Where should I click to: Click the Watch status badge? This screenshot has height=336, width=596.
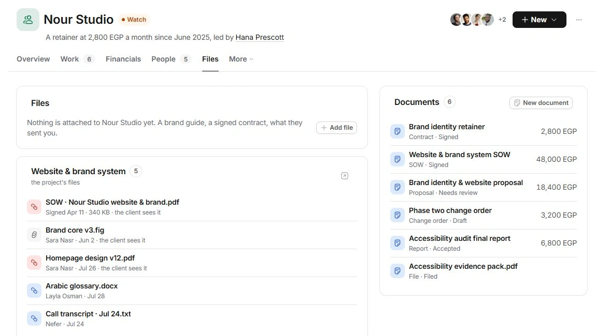[134, 20]
